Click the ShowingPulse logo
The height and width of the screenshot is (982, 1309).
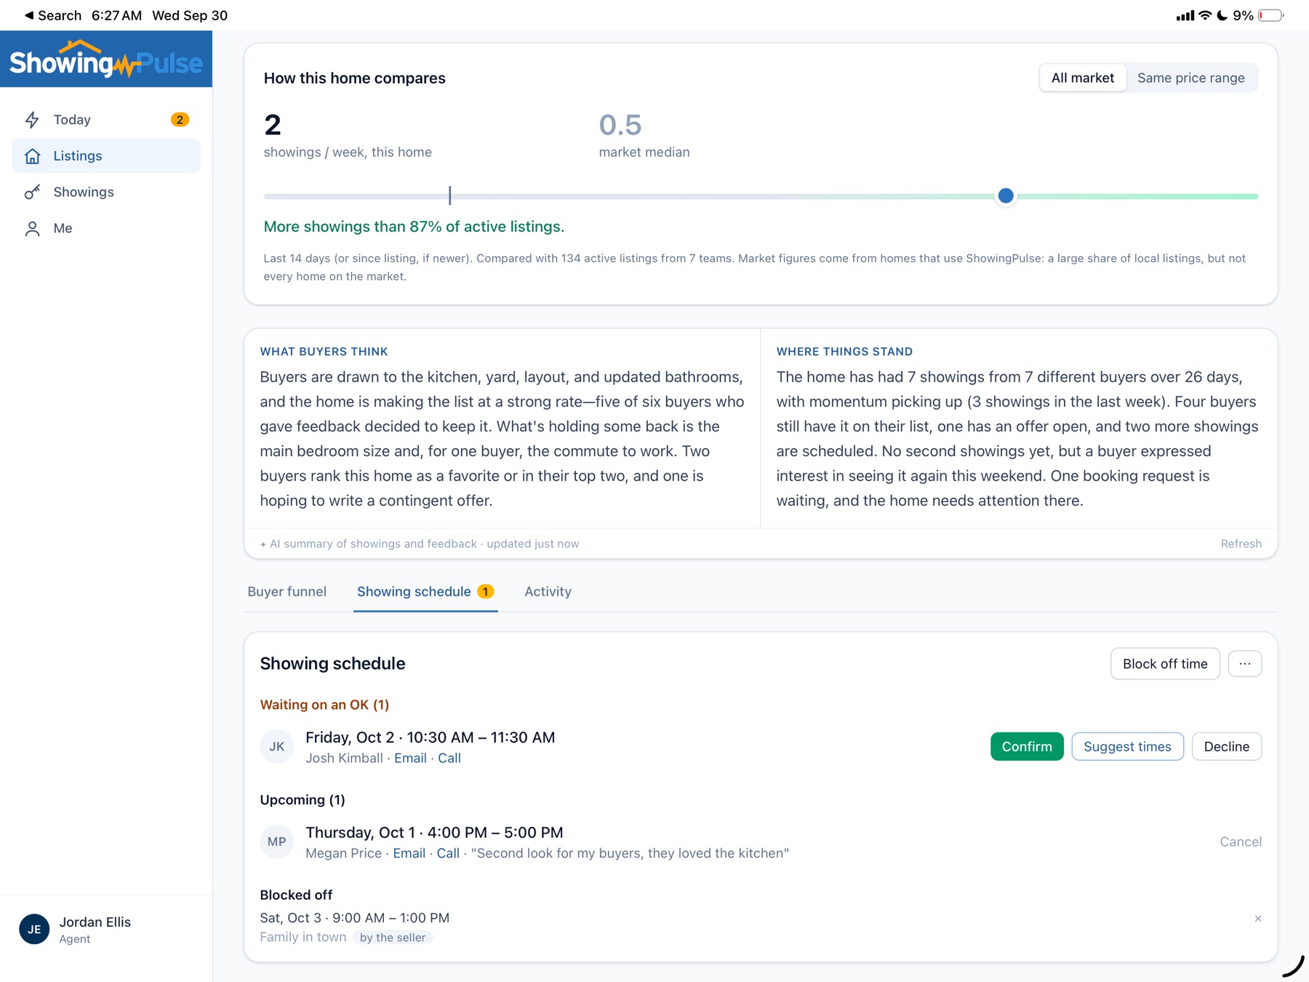point(106,60)
